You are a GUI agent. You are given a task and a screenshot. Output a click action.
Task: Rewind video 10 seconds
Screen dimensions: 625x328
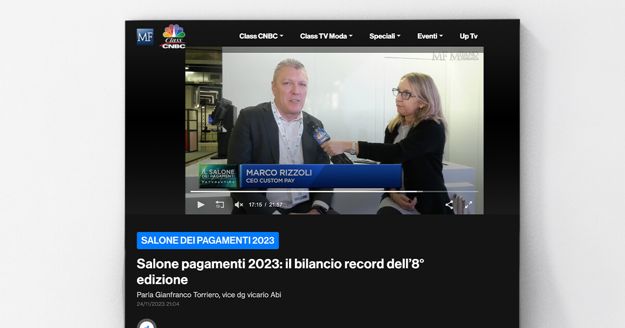coord(220,205)
